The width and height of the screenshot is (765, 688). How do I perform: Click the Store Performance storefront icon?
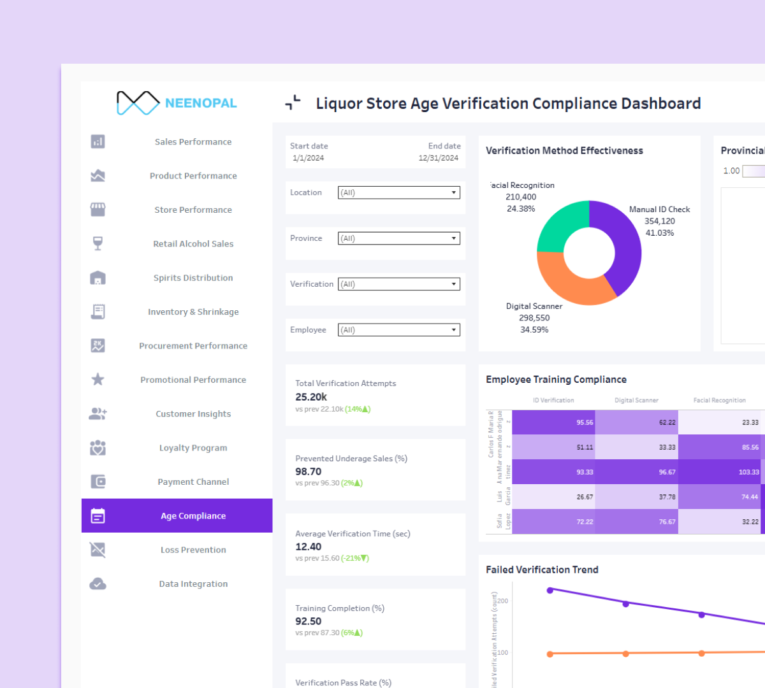(x=98, y=210)
